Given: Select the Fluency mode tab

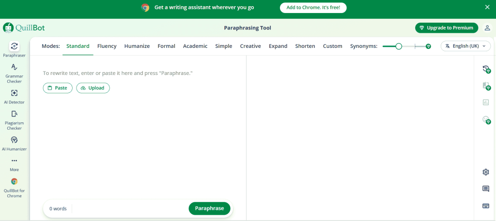Looking at the screenshot, I should coord(107,46).
